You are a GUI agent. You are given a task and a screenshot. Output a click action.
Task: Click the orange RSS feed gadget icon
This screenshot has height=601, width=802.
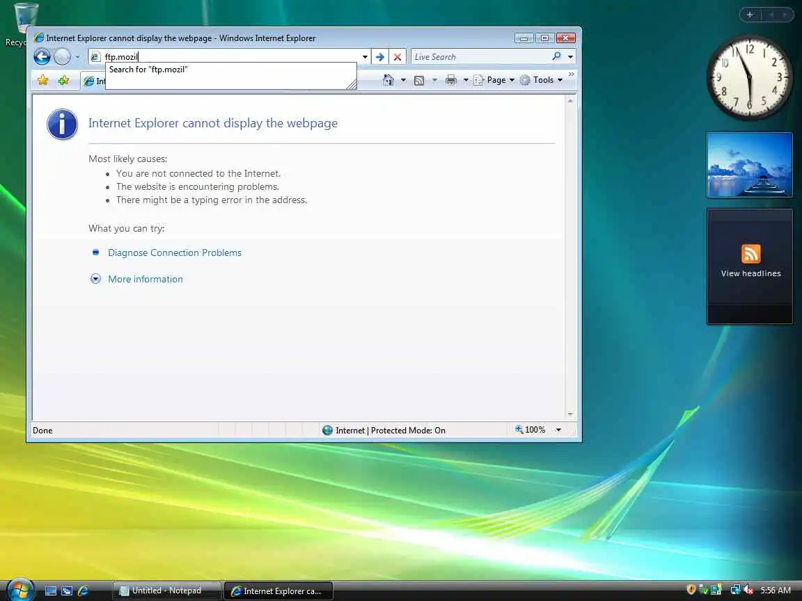pyautogui.click(x=750, y=254)
